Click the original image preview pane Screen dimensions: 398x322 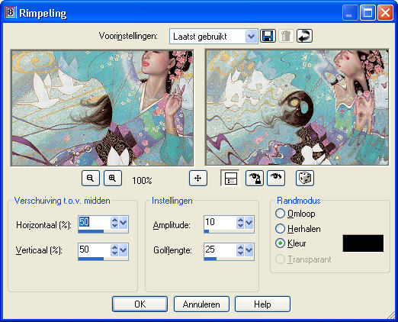tap(102, 108)
